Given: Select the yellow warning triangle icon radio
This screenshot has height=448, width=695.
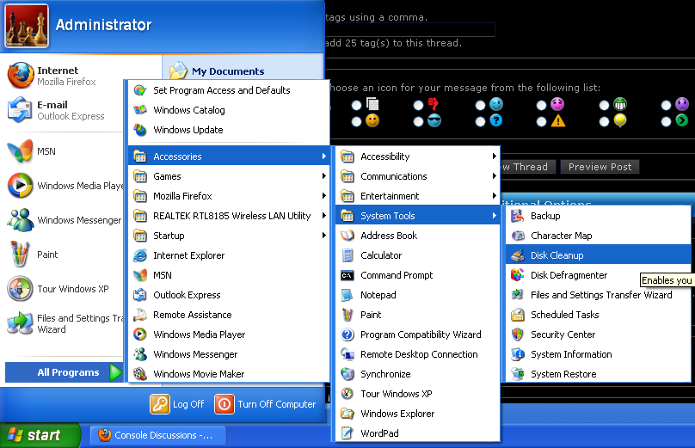Looking at the screenshot, I should click(541, 121).
